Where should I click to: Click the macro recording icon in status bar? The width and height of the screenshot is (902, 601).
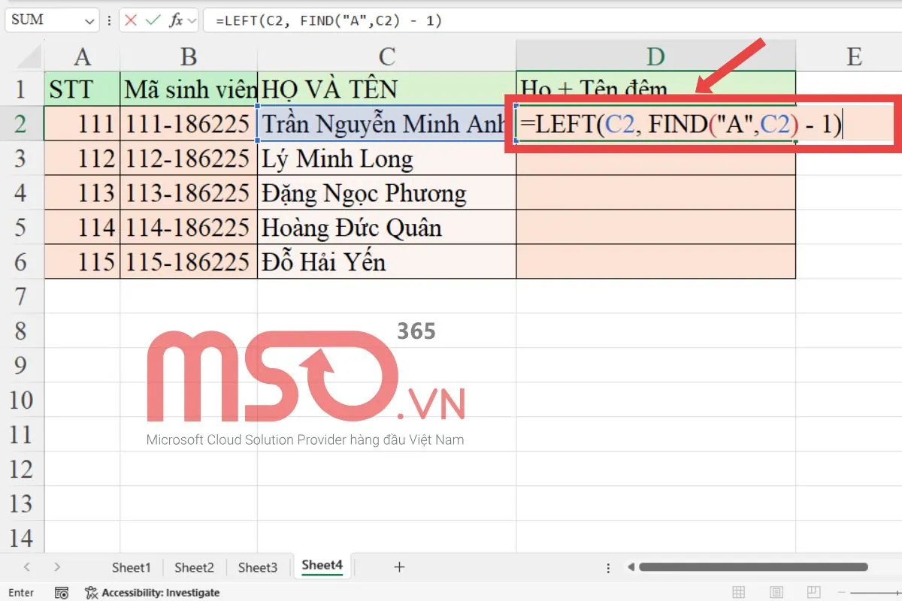[62, 593]
